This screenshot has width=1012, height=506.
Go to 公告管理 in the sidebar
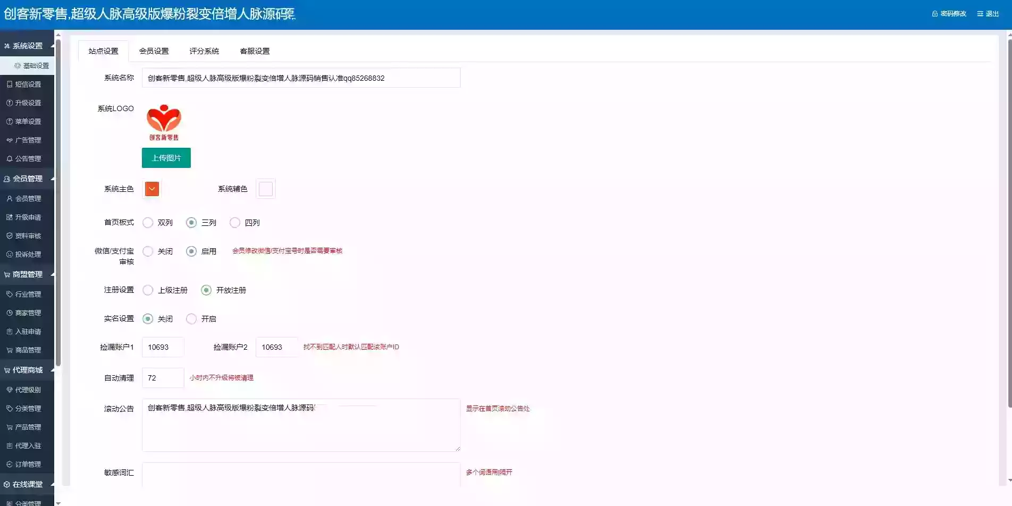pos(27,158)
